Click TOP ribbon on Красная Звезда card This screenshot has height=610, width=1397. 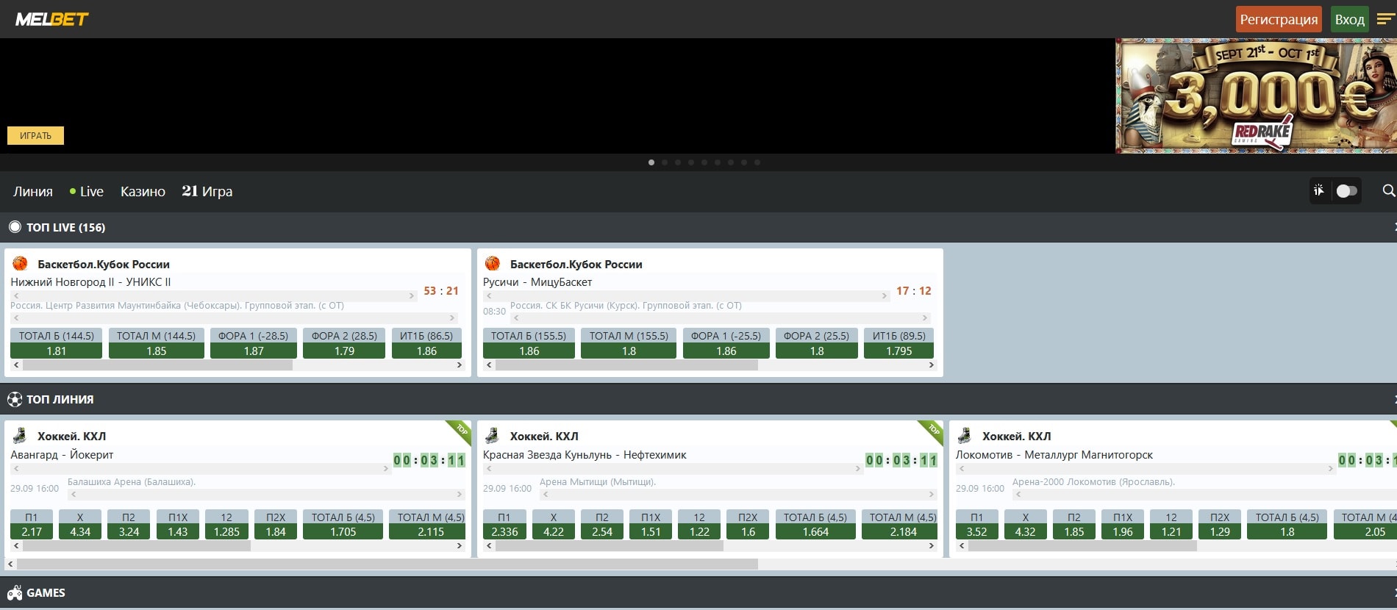pos(932,431)
